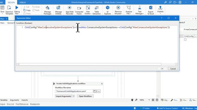Click Paste in the ribbon

click(x=27, y=13)
